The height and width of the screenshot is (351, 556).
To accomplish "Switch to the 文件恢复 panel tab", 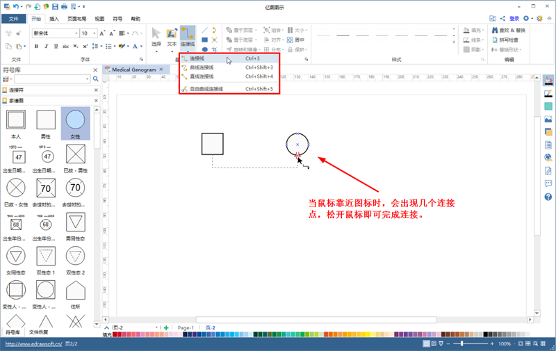I will click(x=38, y=332).
